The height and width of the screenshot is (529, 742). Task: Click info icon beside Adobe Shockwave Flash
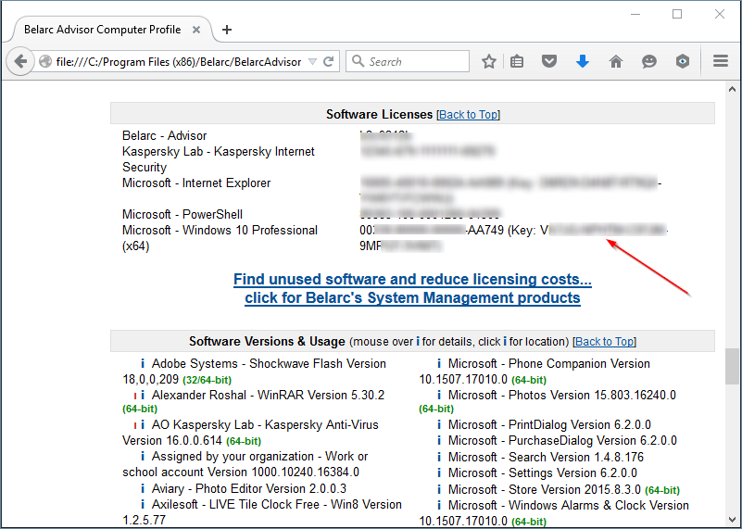point(143,364)
